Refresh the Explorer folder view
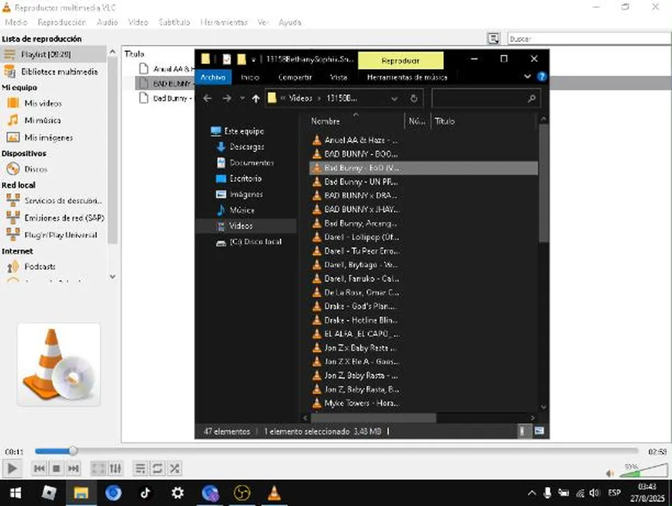Screen dimensions: 672x506 pos(414,98)
